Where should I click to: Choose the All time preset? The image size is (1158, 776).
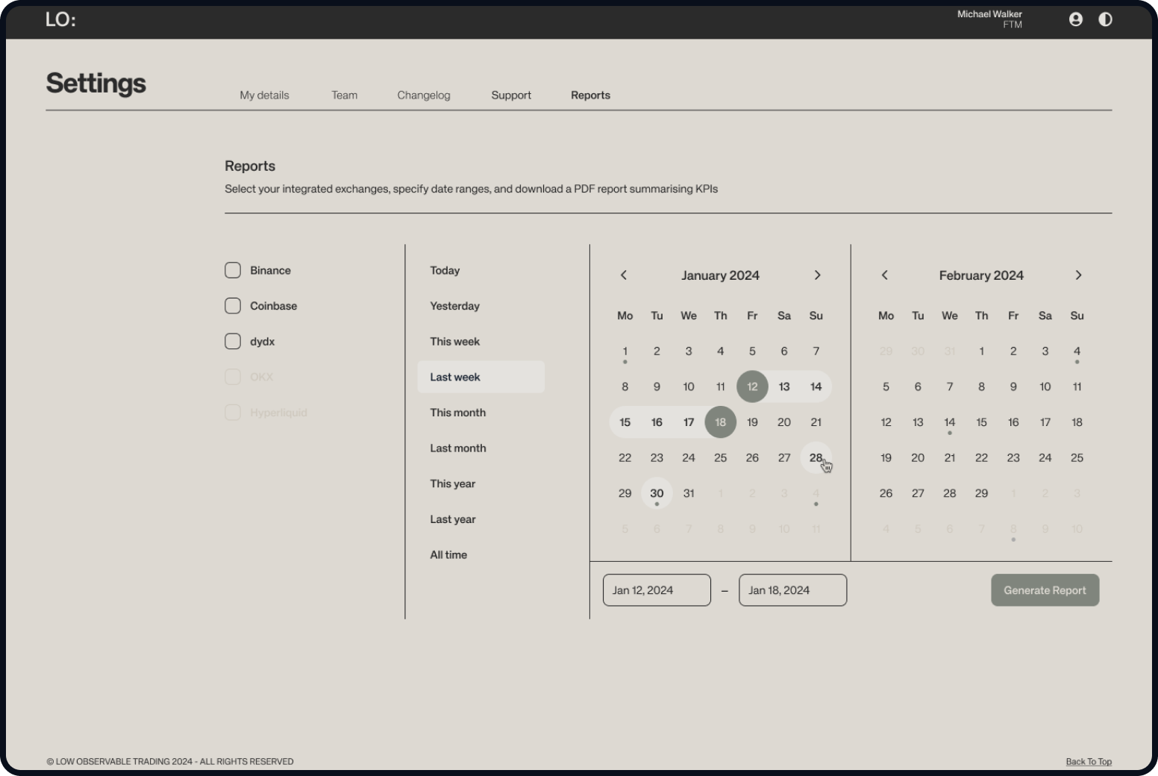click(448, 554)
